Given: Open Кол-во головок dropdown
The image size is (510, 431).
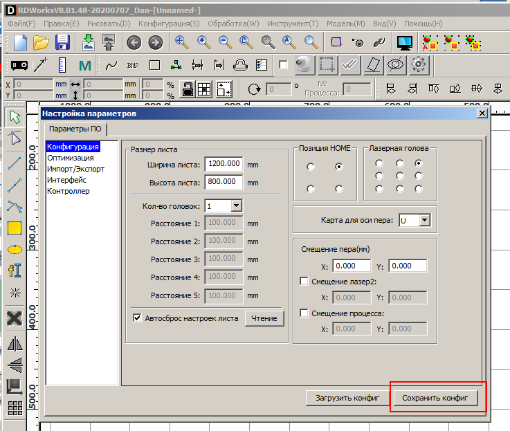Looking at the screenshot, I should [x=236, y=206].
